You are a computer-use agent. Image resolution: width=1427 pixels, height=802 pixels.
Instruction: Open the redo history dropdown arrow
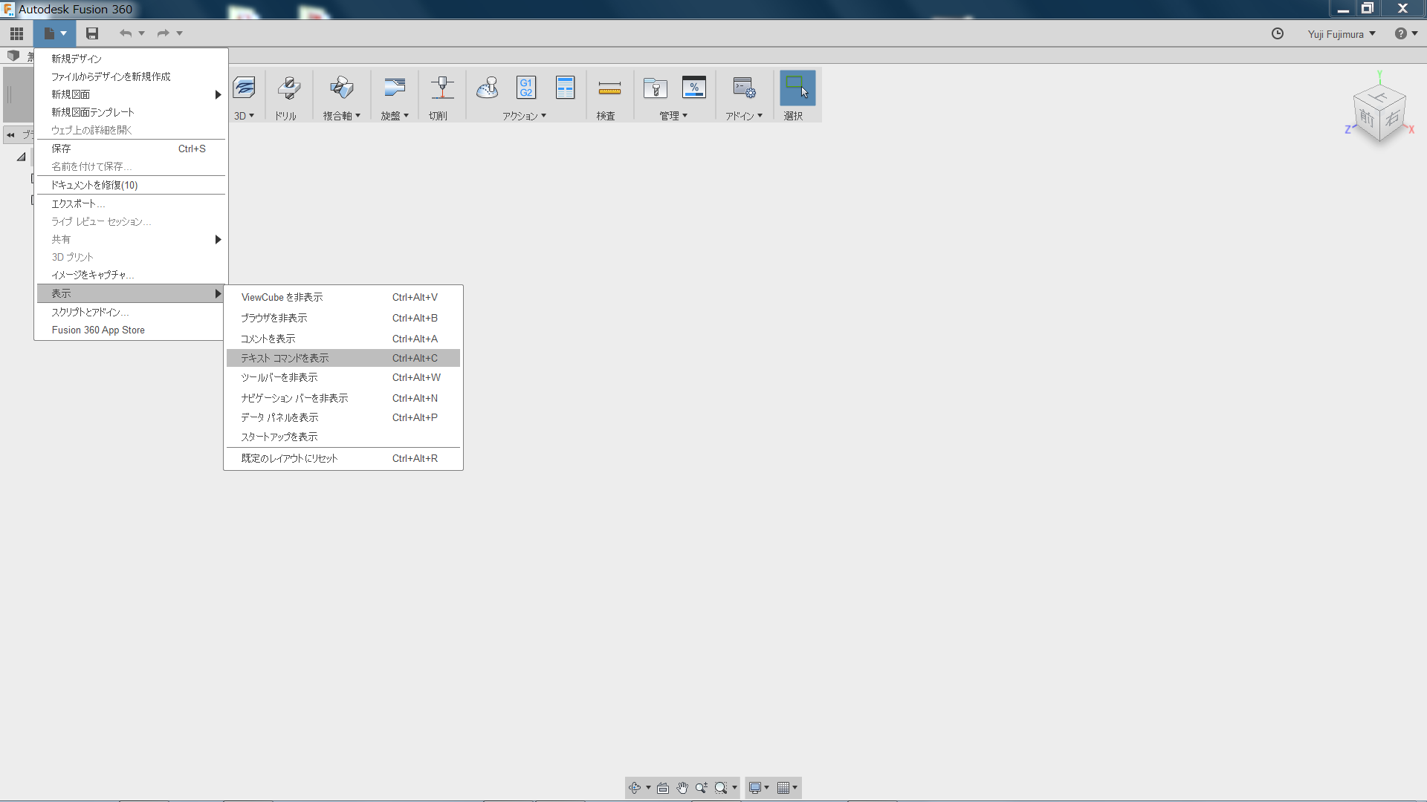coord(179,33)
